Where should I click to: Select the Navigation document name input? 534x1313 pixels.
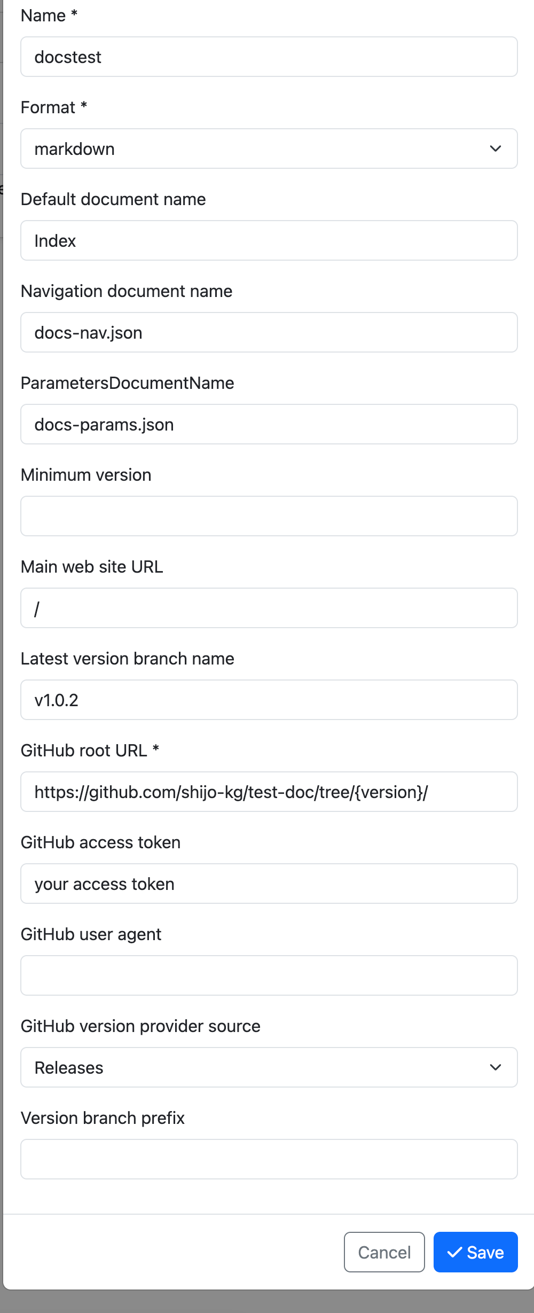pyautogui.click(x=269, y=332)
